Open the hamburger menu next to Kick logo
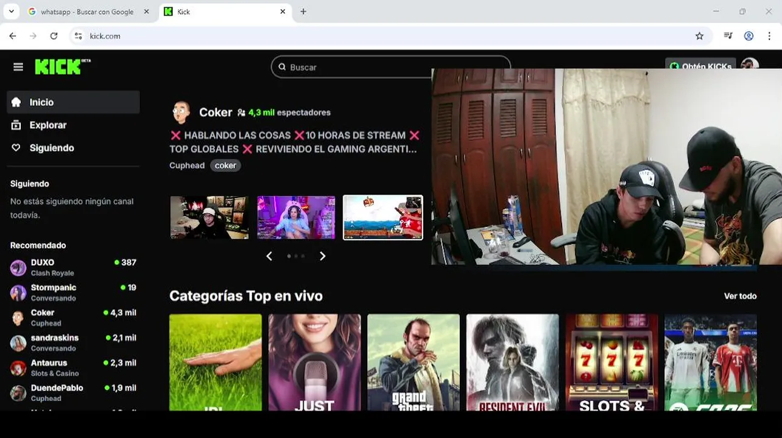Image resolution: width=782 pixels, height=438 pixels. coord(18,67)
